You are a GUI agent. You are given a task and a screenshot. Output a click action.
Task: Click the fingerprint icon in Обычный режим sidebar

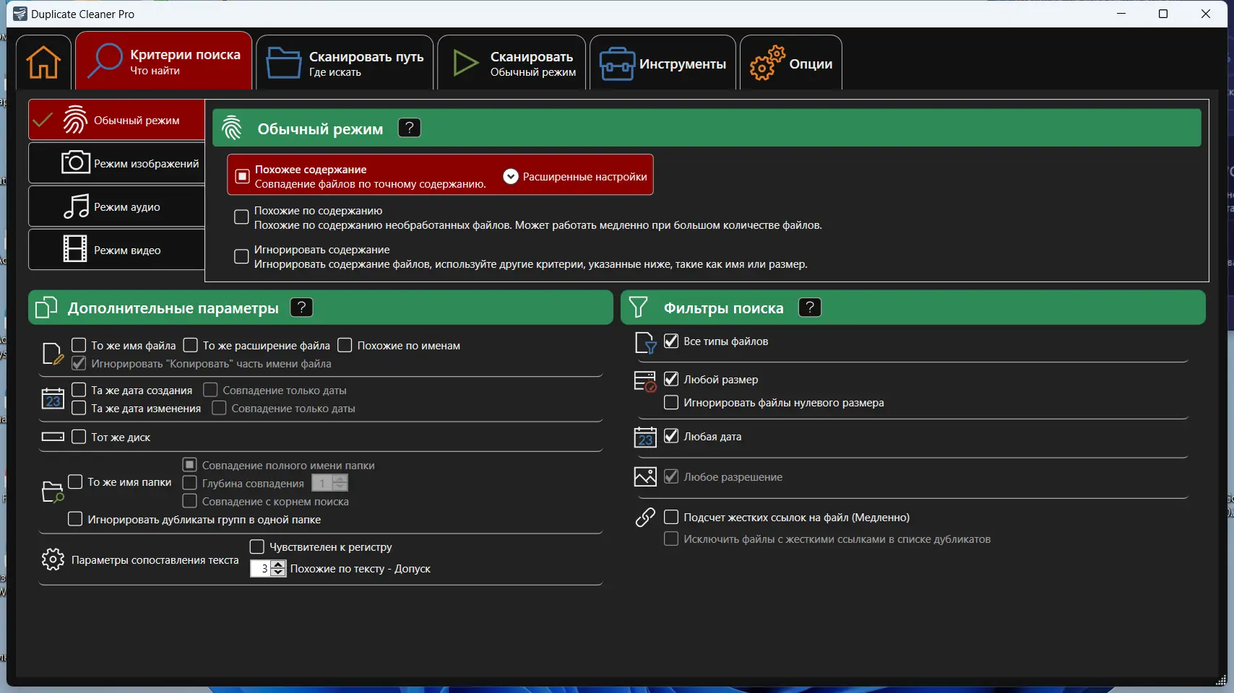(x=75, y=120)
